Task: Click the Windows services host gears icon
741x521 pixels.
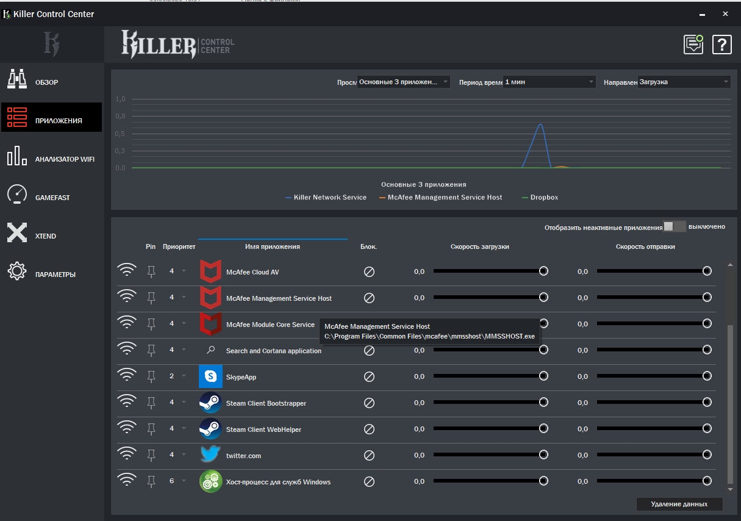Action: [x=210, y=481]
